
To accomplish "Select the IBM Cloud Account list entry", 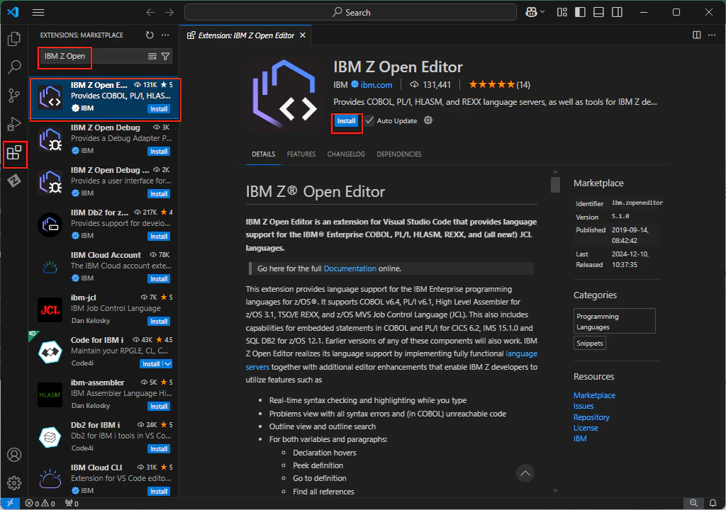I will click(x=105, y=267).
